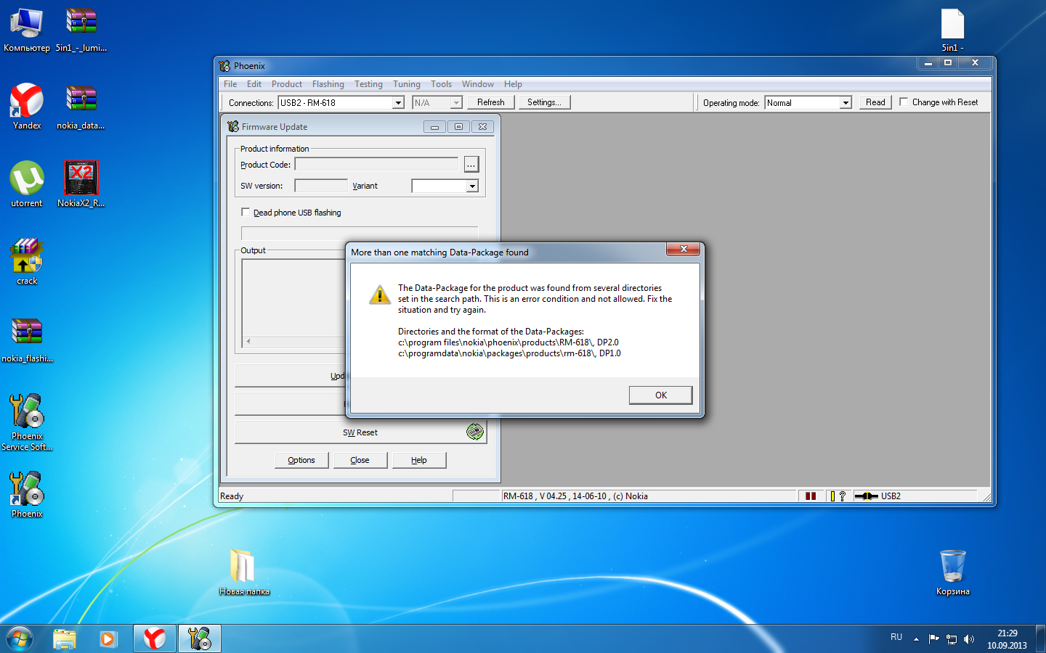Click RU language indicator
Image resolution: width=1046 pixels, height=653 pixels.
896,637
